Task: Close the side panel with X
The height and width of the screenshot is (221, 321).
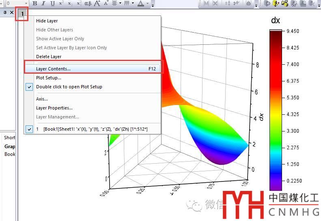Action: (12, 13)
